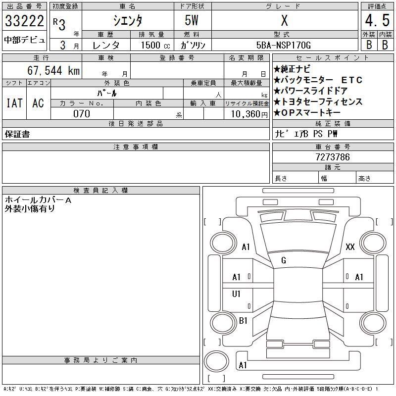Select the car name シエンタ
This screenshot has width=396, height=396.
click(128, 20)
